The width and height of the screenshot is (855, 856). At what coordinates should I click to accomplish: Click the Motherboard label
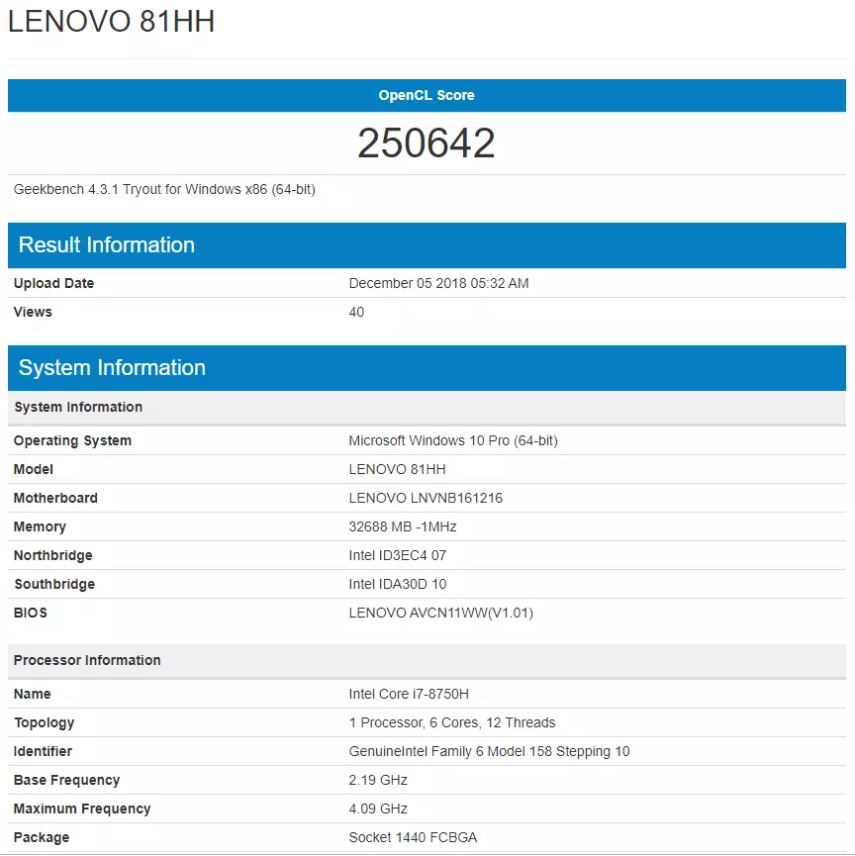pyautogui.click(x=55, y=499)
